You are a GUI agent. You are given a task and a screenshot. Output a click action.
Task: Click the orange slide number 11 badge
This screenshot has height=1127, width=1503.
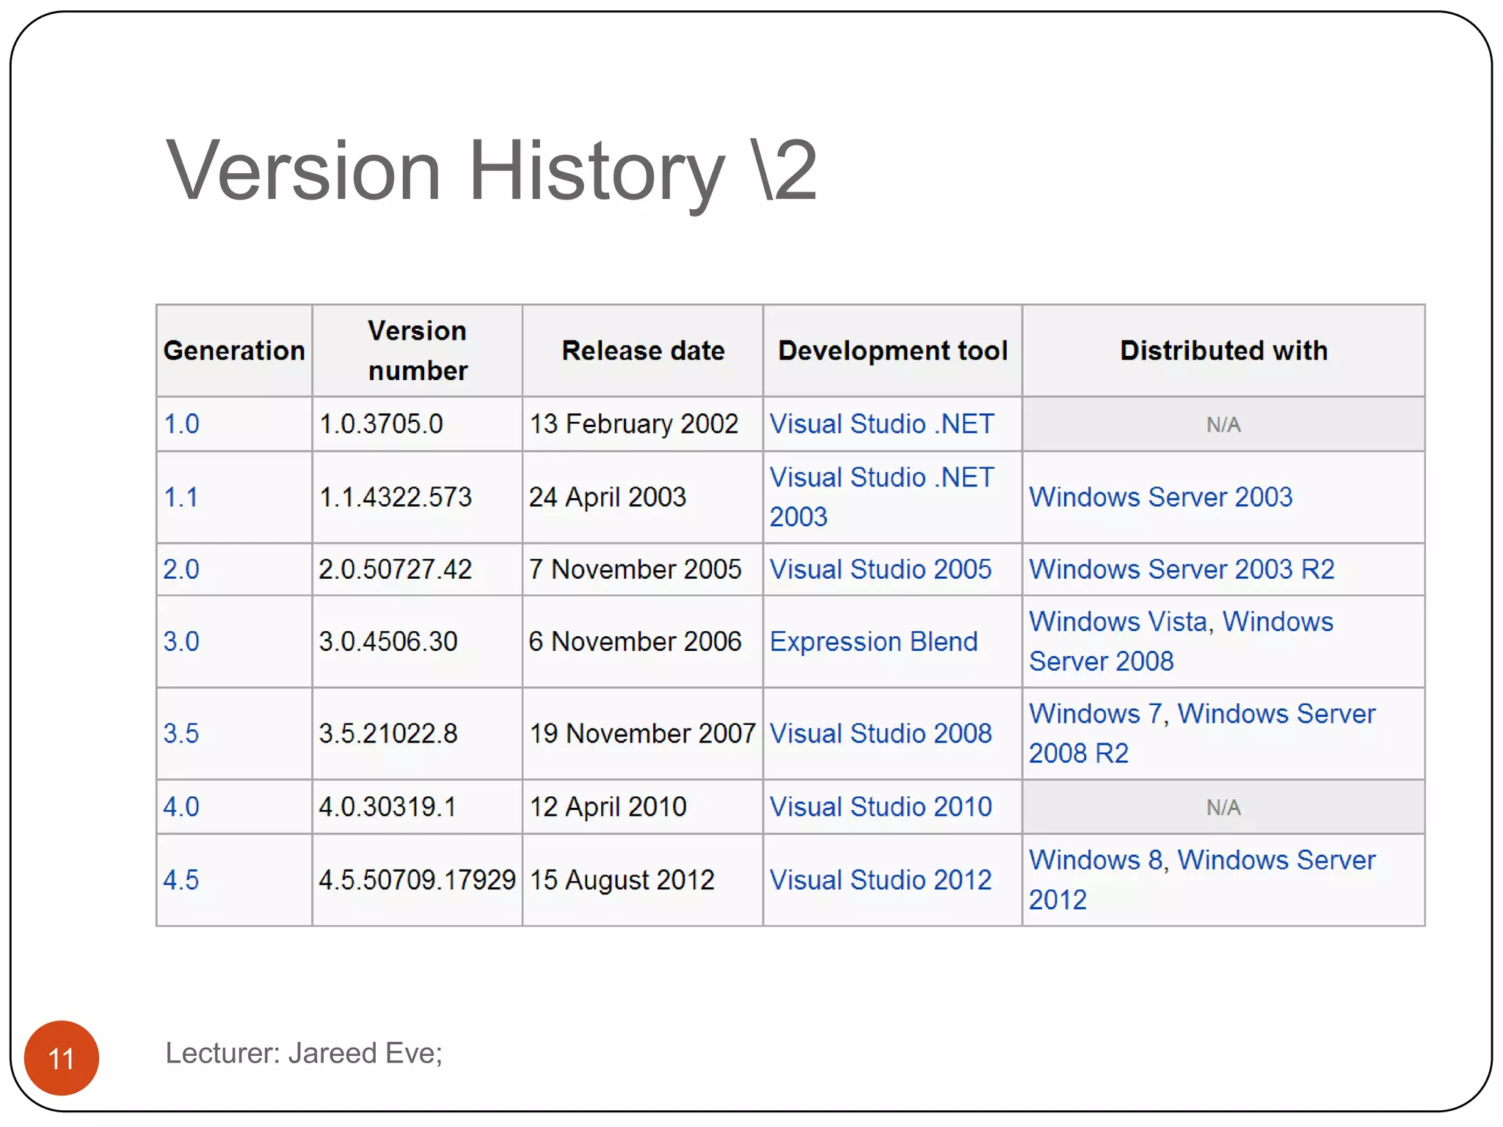[x=62, y=1058]
